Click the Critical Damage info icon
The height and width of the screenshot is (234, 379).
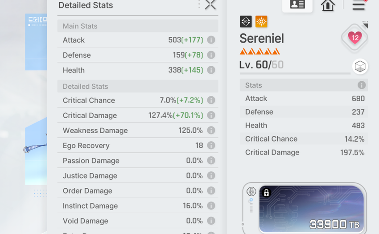pos(211,115)
